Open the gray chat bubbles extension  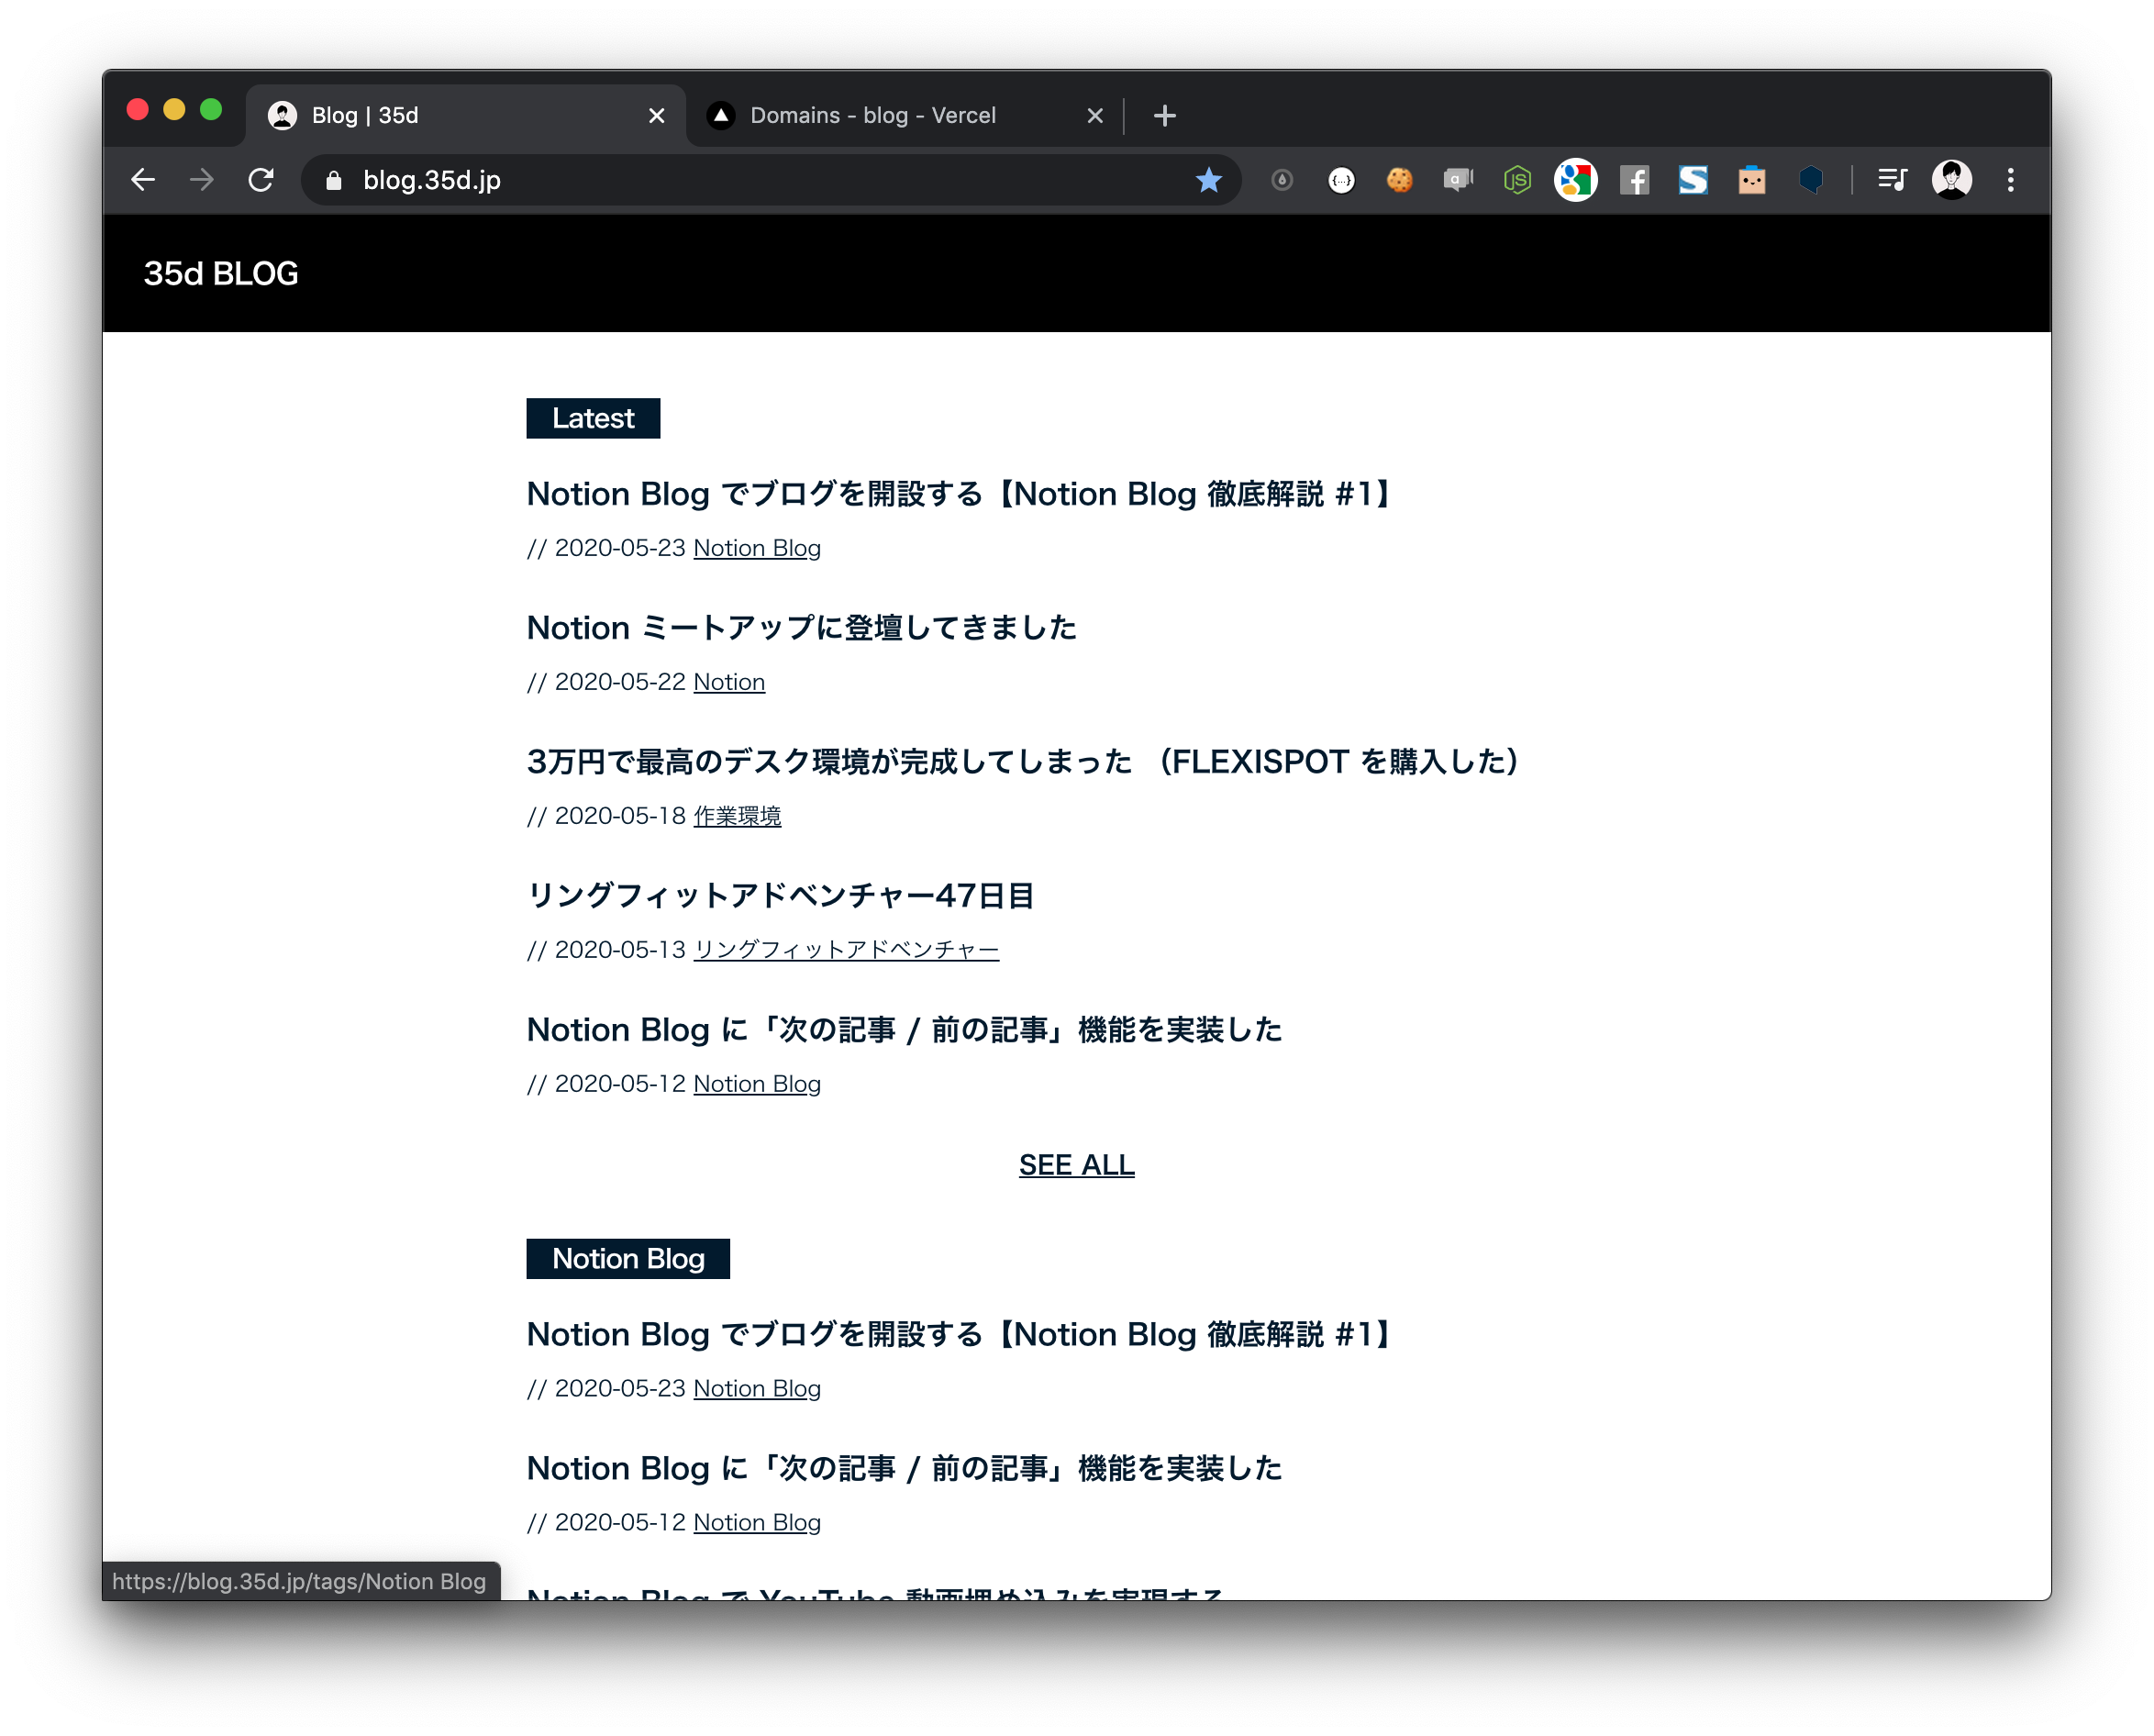coord(1459,180)
